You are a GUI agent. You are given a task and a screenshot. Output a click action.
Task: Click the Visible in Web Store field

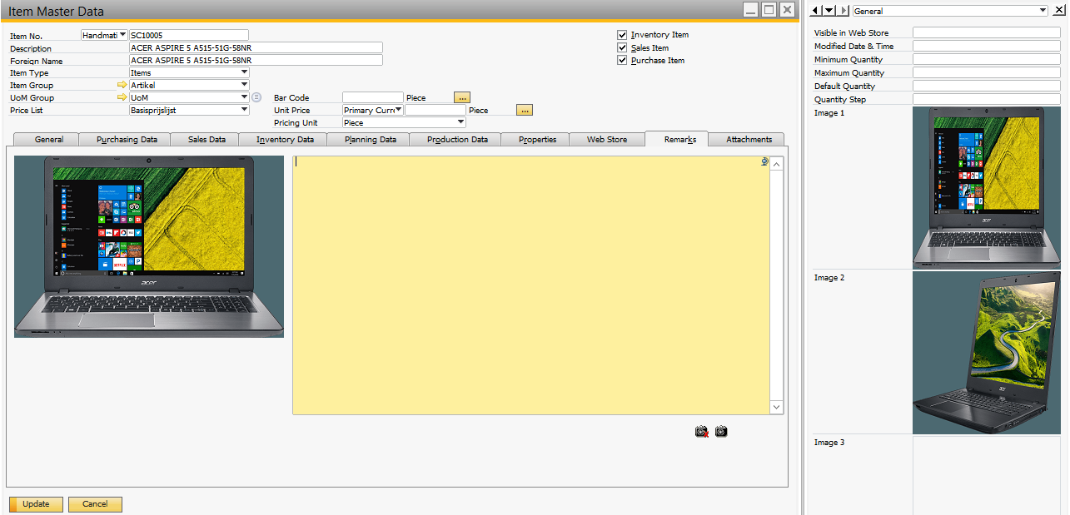[x=987, y=32]
